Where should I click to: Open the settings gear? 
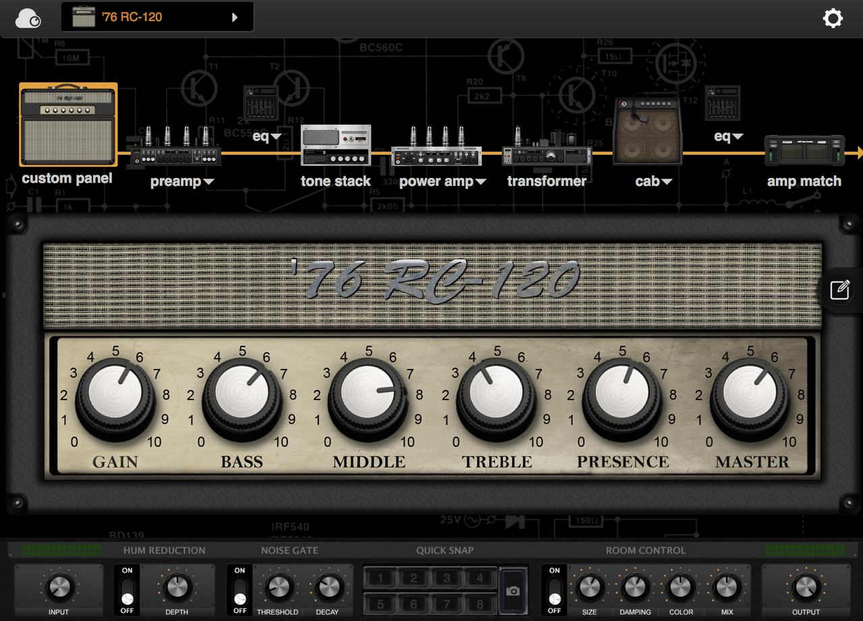point(833,18)
